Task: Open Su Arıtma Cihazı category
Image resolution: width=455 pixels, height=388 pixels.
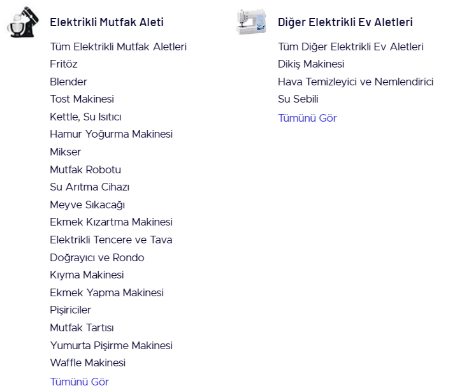Action: pos(89,187)
